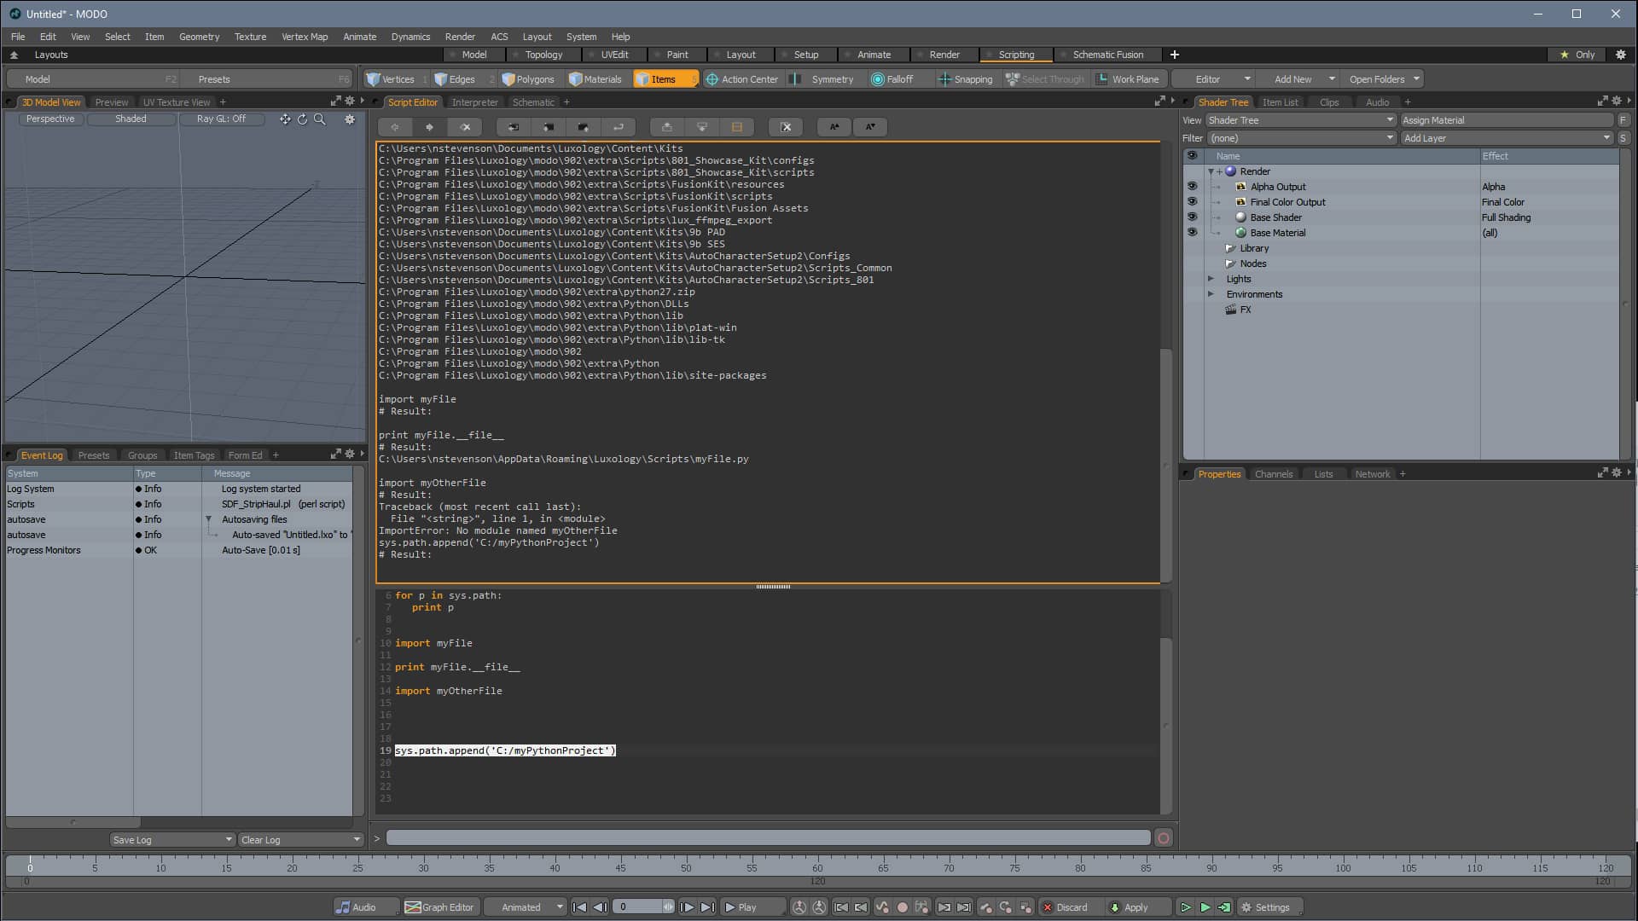Viewport: 1638px width, 921px height.
Task: Expand the Lights tree item
Action: [x=1211, y=279]
